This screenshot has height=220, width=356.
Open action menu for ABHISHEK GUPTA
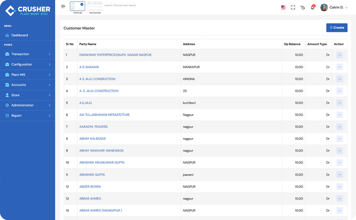pyautogui.click(x=340, y=174)
